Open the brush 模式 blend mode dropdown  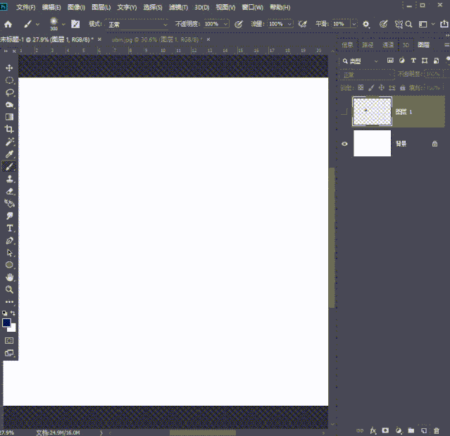[138, 24]
